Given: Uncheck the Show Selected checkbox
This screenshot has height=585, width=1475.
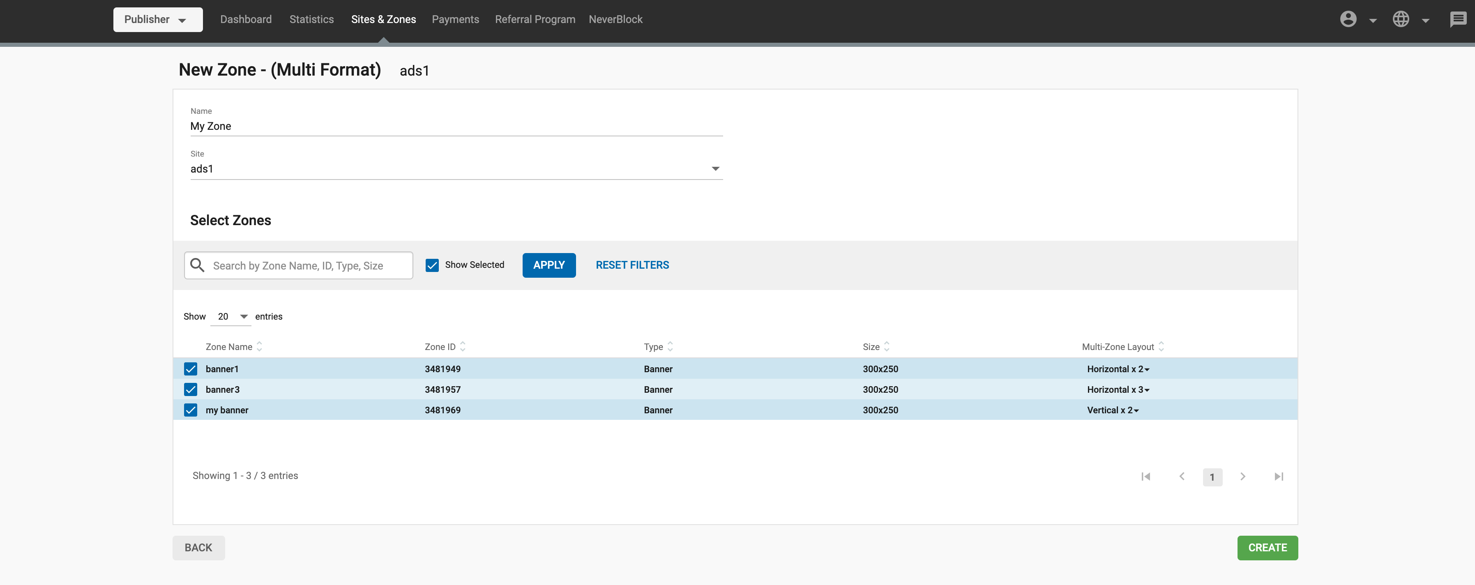Looking at the screenshot, I should (x=432, y=265).
